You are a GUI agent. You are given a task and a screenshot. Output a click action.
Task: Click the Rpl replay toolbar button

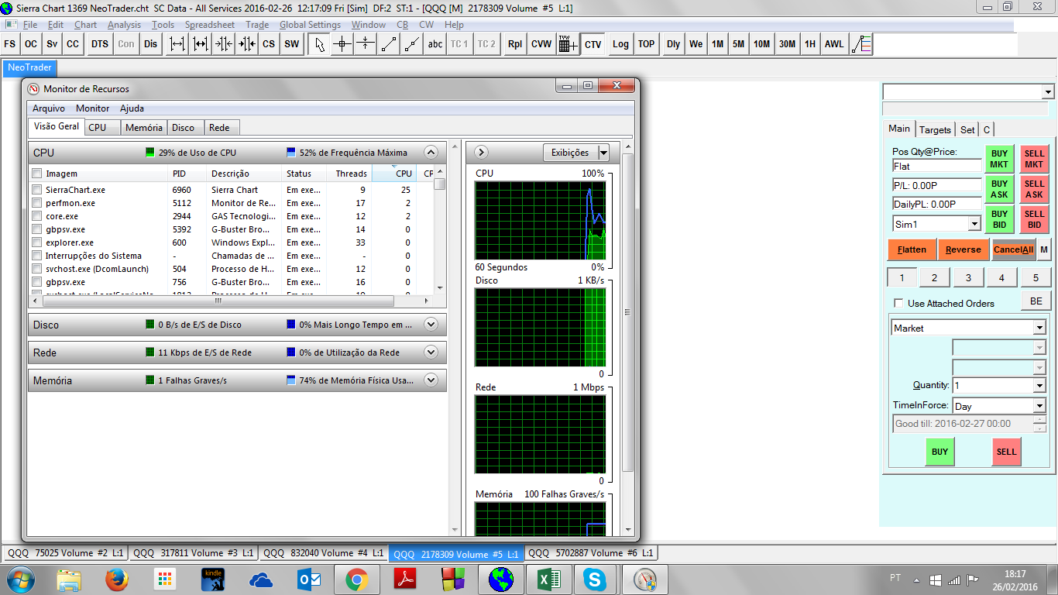[x=515, y=44]
